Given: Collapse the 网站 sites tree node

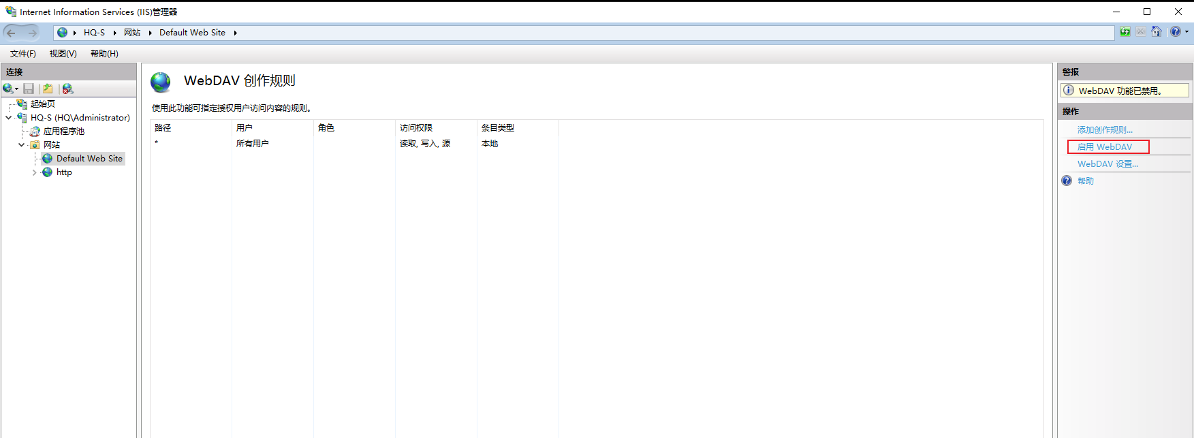Looking at the screenshot, I should (22, 145).
